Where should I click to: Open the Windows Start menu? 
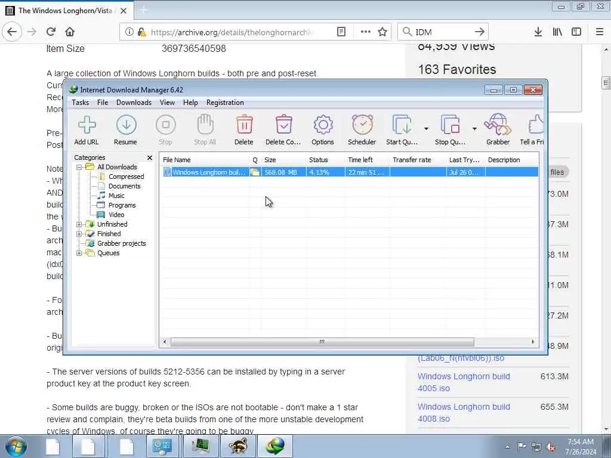16,447
